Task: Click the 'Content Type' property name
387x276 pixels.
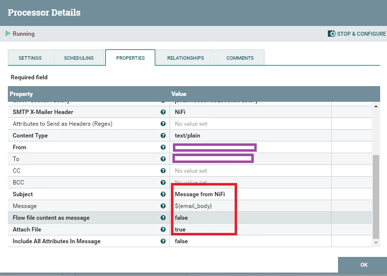Action: (30, 136)
